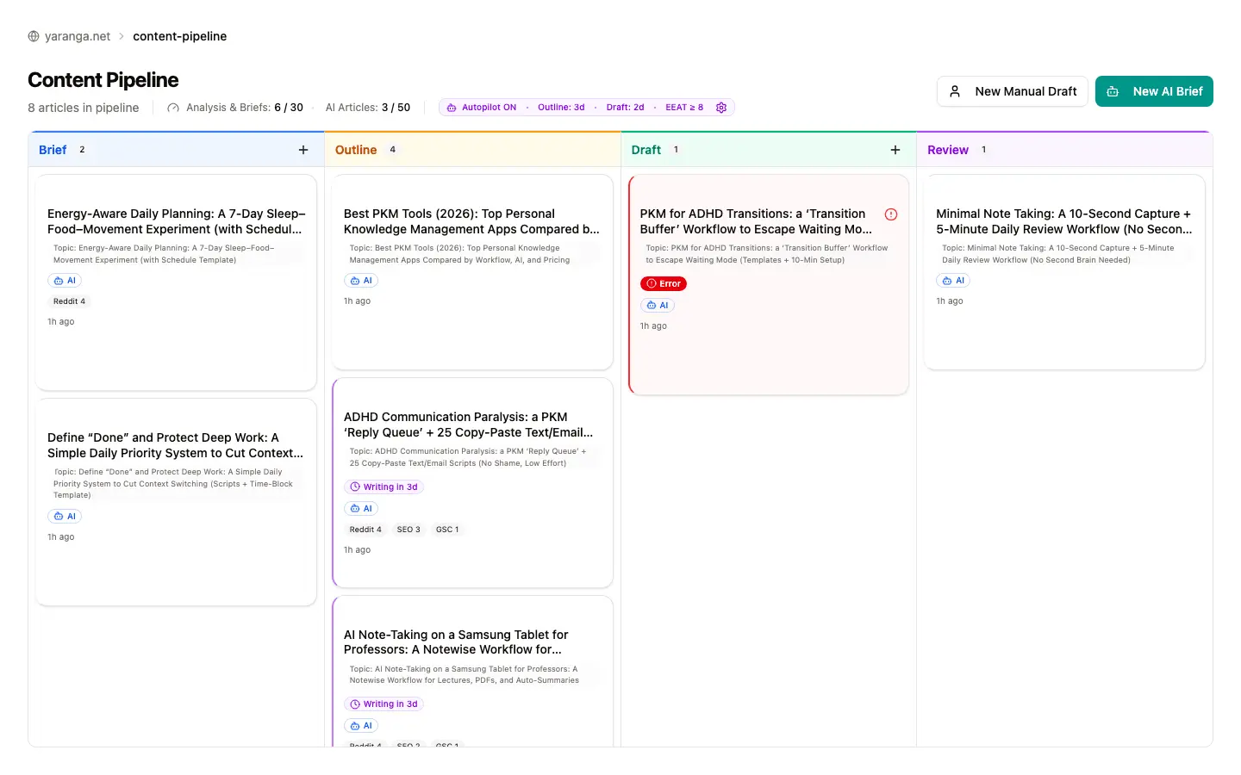Click the AI Articles 3 / 50 counter

(368, 108)
